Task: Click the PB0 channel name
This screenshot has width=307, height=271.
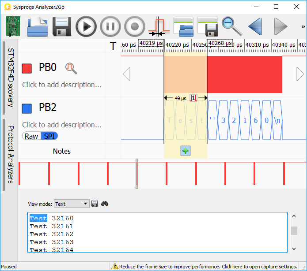Action: [x=48, y=67]
